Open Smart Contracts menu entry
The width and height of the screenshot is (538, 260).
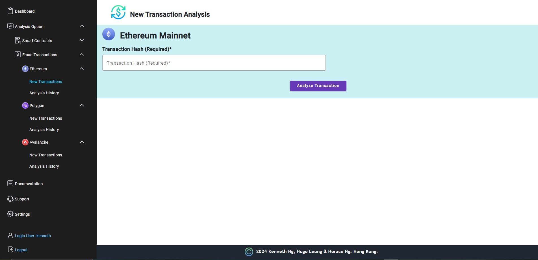coord(37,41)
